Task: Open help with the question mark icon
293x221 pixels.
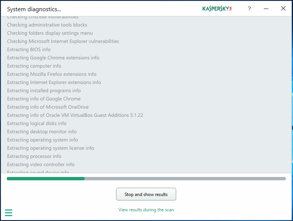Action: tap(249, 9)
